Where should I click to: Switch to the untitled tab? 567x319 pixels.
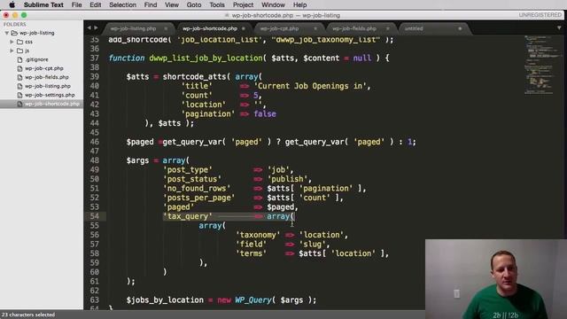coord(414,28)
